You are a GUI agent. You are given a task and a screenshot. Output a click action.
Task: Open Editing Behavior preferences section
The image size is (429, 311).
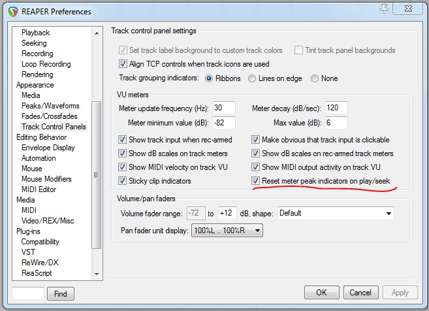[x=41, y=137]
